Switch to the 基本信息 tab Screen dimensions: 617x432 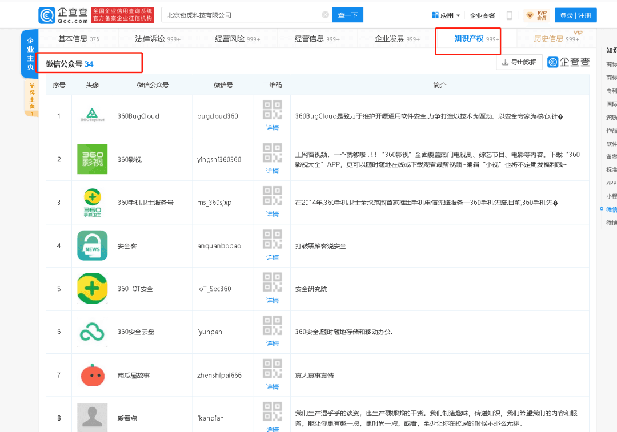coord(78,39)
